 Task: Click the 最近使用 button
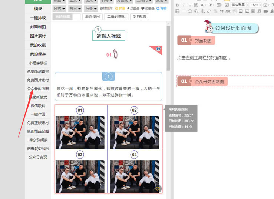coord(92,17)
